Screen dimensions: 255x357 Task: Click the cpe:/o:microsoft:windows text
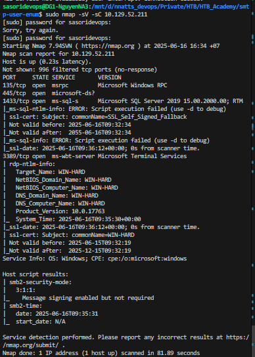(x=147, y=259)
